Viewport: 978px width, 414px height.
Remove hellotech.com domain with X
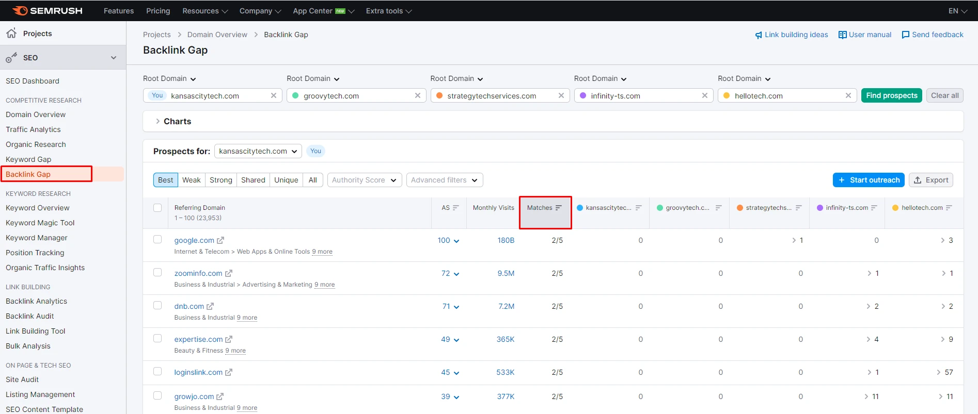pos(848,95)
